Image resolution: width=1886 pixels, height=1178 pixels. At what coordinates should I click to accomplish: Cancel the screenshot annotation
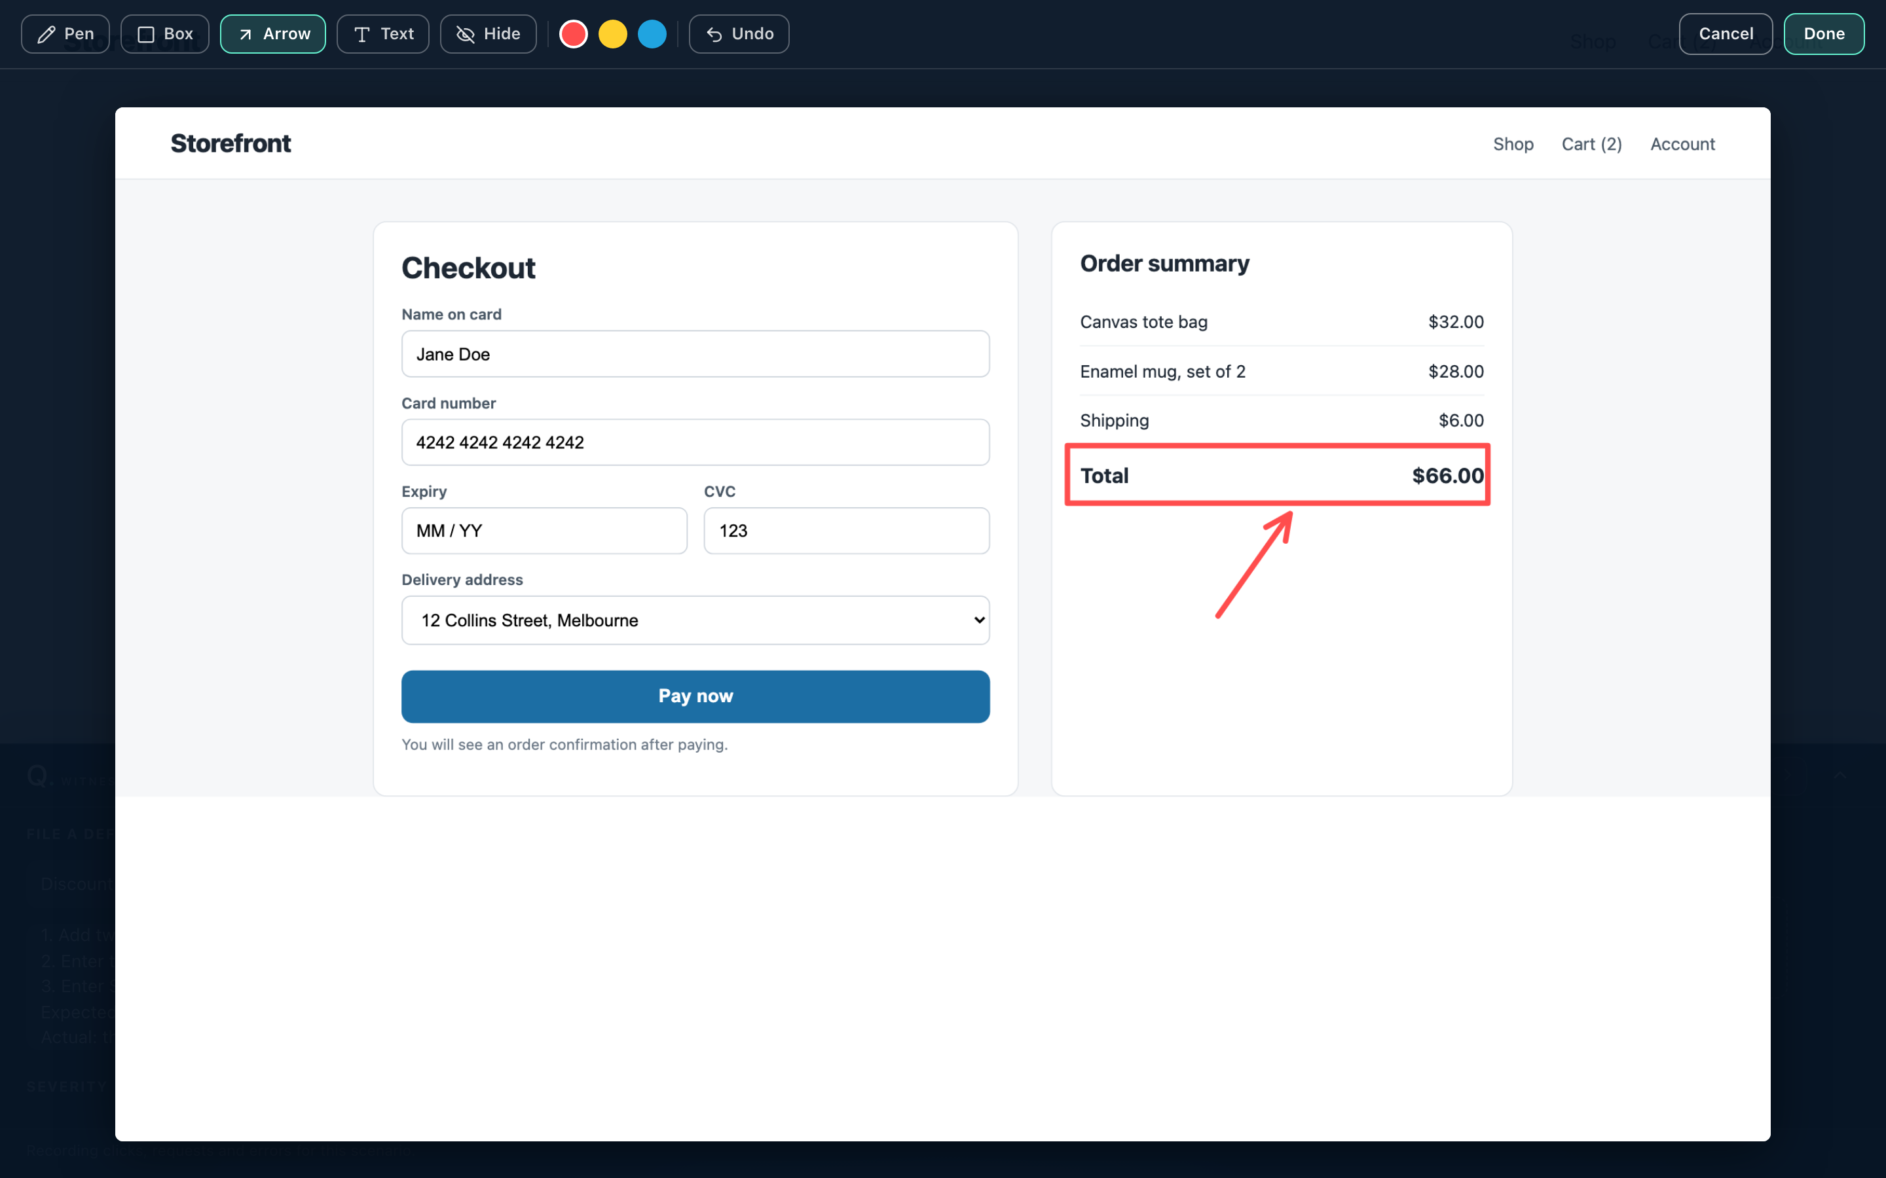1726,34
